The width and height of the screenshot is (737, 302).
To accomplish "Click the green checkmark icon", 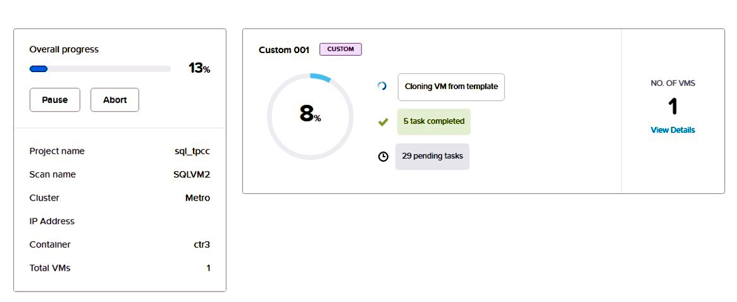I will pos(383,122).
